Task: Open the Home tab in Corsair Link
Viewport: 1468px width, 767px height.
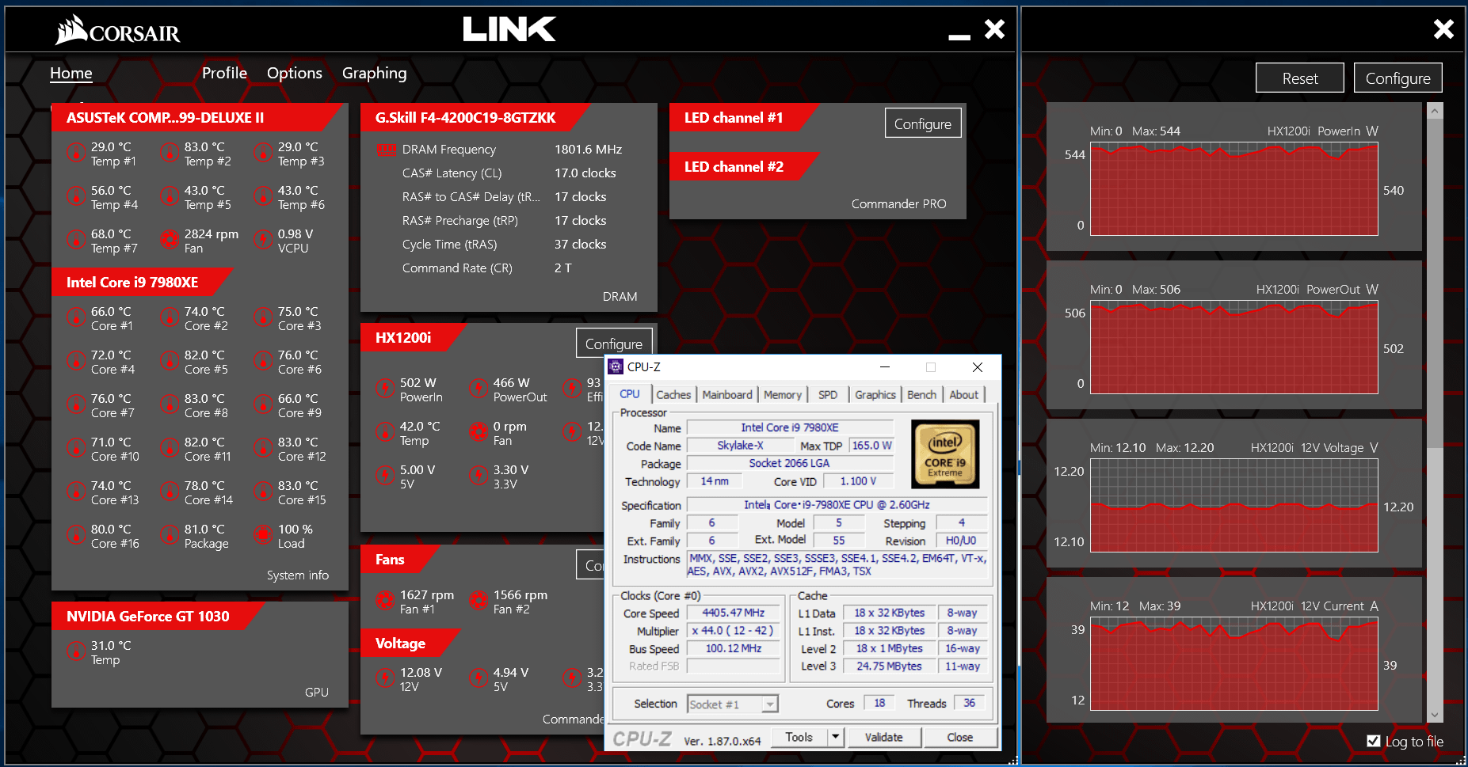Action: click(71, 73)
